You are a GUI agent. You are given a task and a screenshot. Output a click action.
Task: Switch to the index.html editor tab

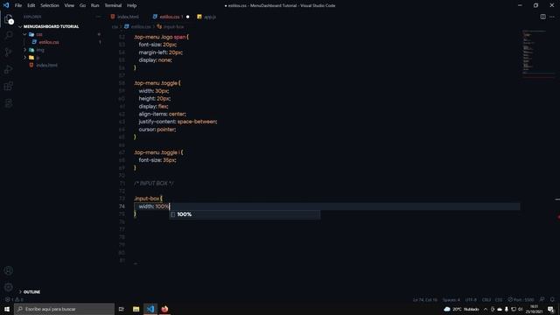(x=124, y=17)
